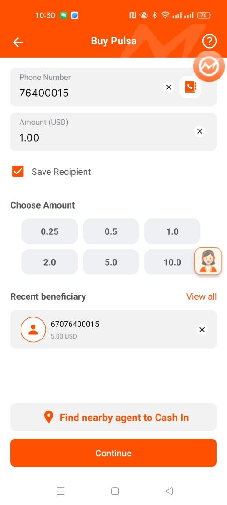Choose the 0.5 amount option
The width and height of the screenshot is (227, 505).
(x=111, y=231)
